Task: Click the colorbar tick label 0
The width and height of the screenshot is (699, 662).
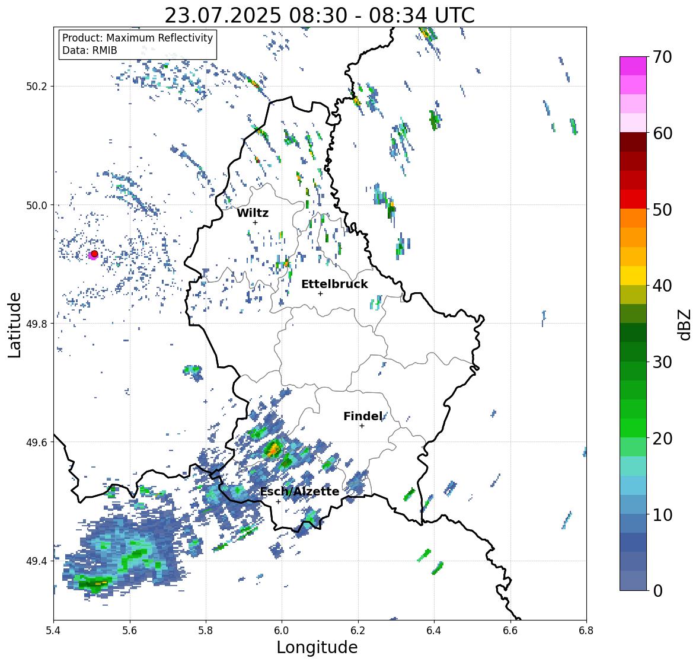Action: pos(657,591)
